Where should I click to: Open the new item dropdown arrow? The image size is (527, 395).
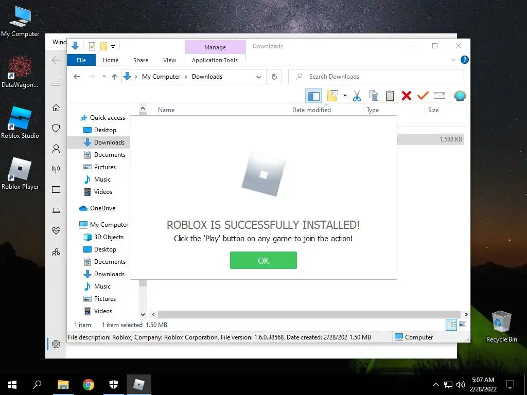pos(345,96)
